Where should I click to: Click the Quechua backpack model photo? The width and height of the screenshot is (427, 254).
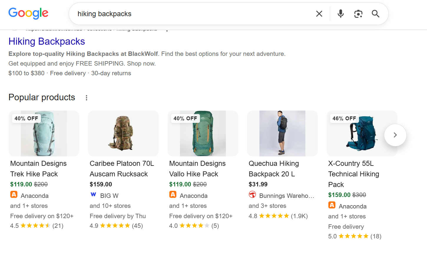[282, 133]
